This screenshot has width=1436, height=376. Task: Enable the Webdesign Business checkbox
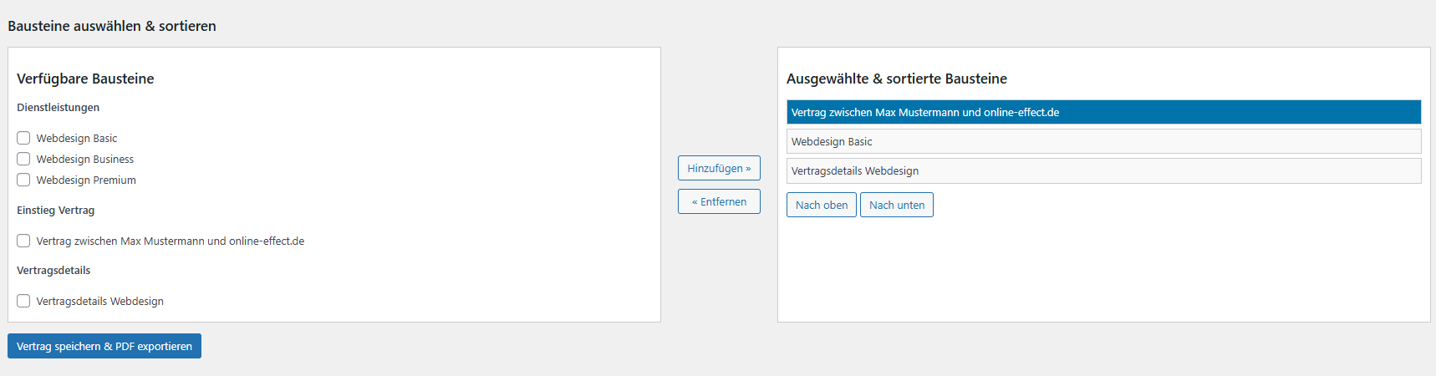click(x=23, y=159)
